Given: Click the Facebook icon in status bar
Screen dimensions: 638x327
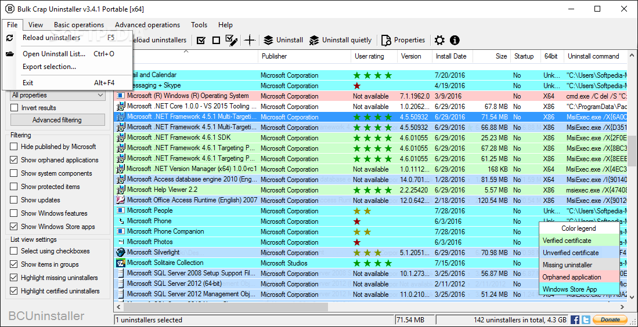Looking at the screenshot, I should tap(575, 319).
